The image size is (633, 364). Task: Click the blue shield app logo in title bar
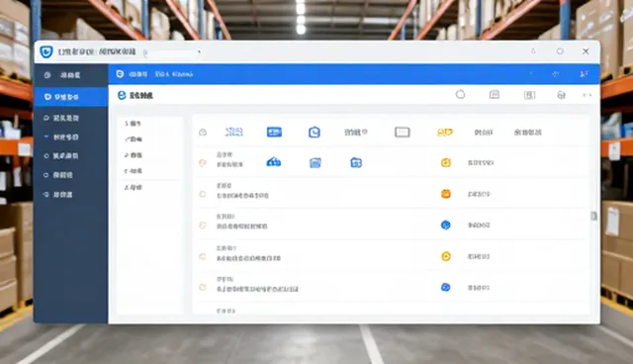point(46,51)
